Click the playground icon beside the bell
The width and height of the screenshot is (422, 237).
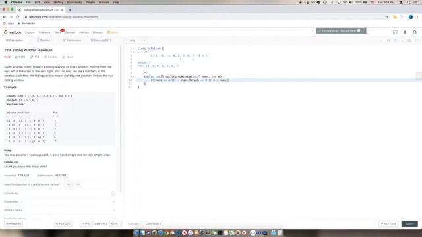[x=395, y=32]
